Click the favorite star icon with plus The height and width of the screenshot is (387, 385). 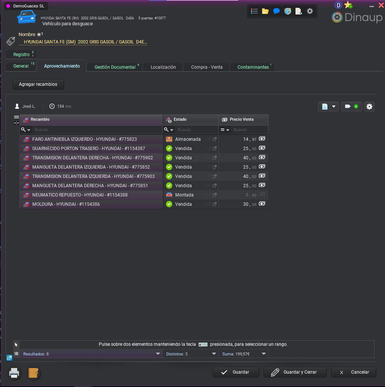(x=348, y=5)
